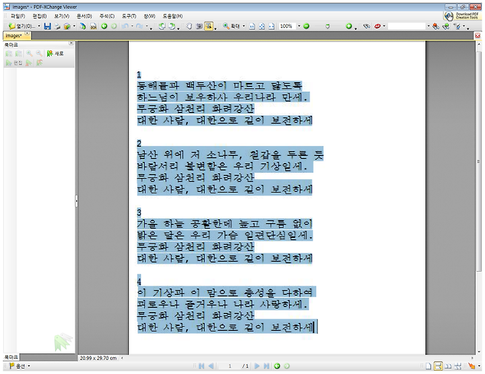Expand the Redo history dropdown arrow
The width and height of the screenshot is (485, 374).
[147, 26]
